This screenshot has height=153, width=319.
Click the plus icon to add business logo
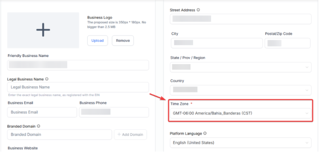coord(43,30)
